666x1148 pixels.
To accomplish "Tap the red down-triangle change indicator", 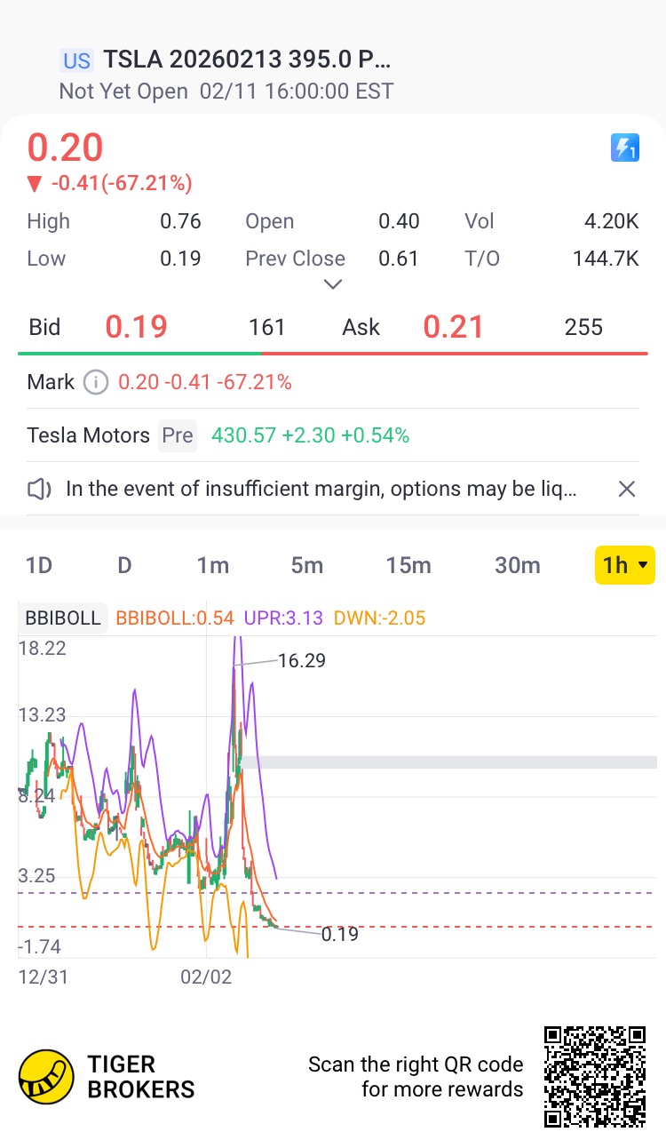I will (x=35, y=184).
